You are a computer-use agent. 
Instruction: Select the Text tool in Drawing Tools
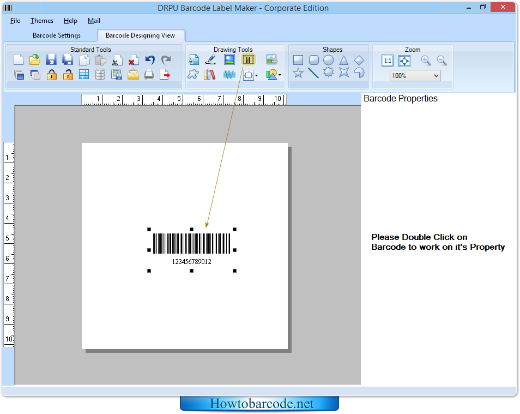tap(194, 60)
